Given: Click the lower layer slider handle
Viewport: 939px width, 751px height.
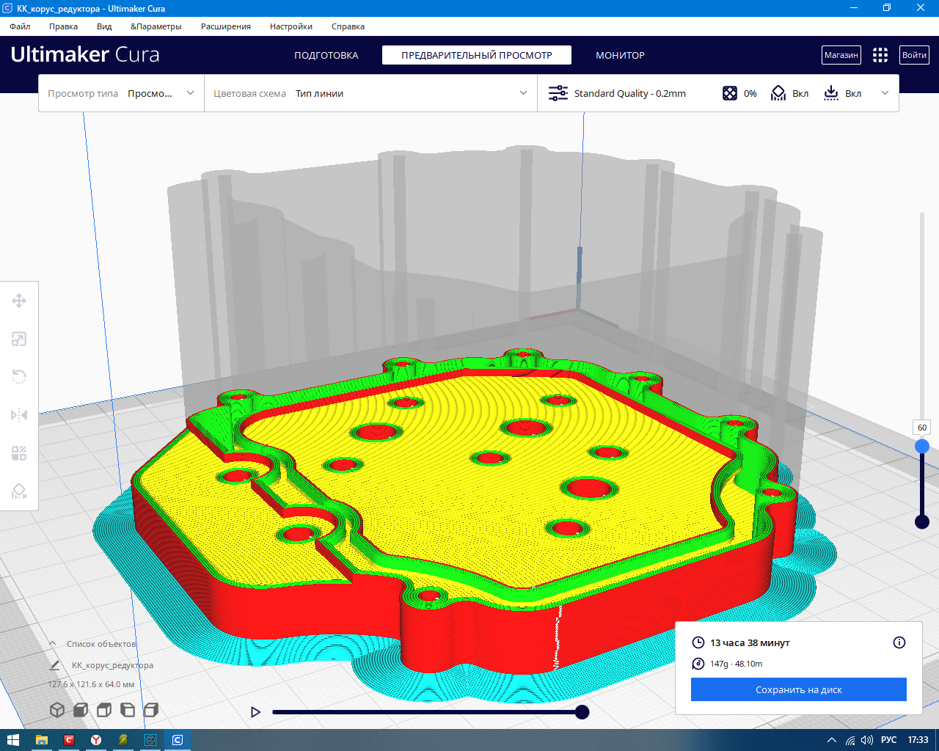Looking at the screenshot, I should 922,521.
